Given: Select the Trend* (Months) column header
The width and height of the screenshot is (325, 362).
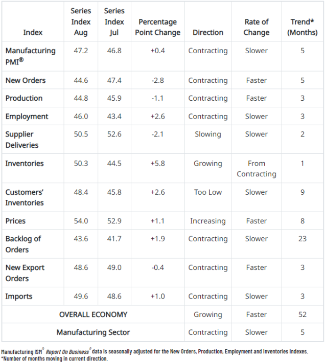Looking at the screenshot, I should click(x=303, y=27).
